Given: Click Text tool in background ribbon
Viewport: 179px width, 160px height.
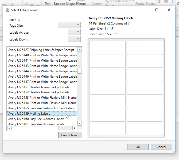Looking at the screenshot, I should click(48, 4).
